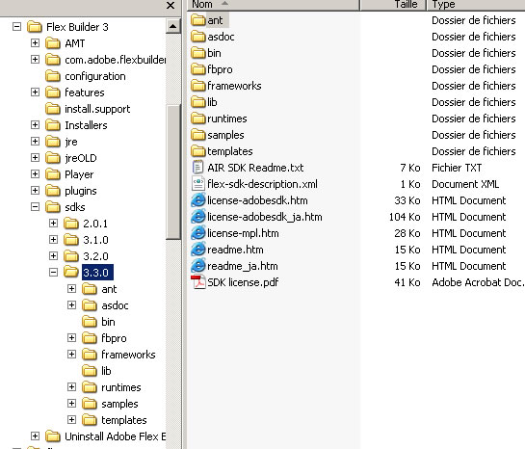Select the ant label in the tree
525x449 pixels.
coord(109,289)
